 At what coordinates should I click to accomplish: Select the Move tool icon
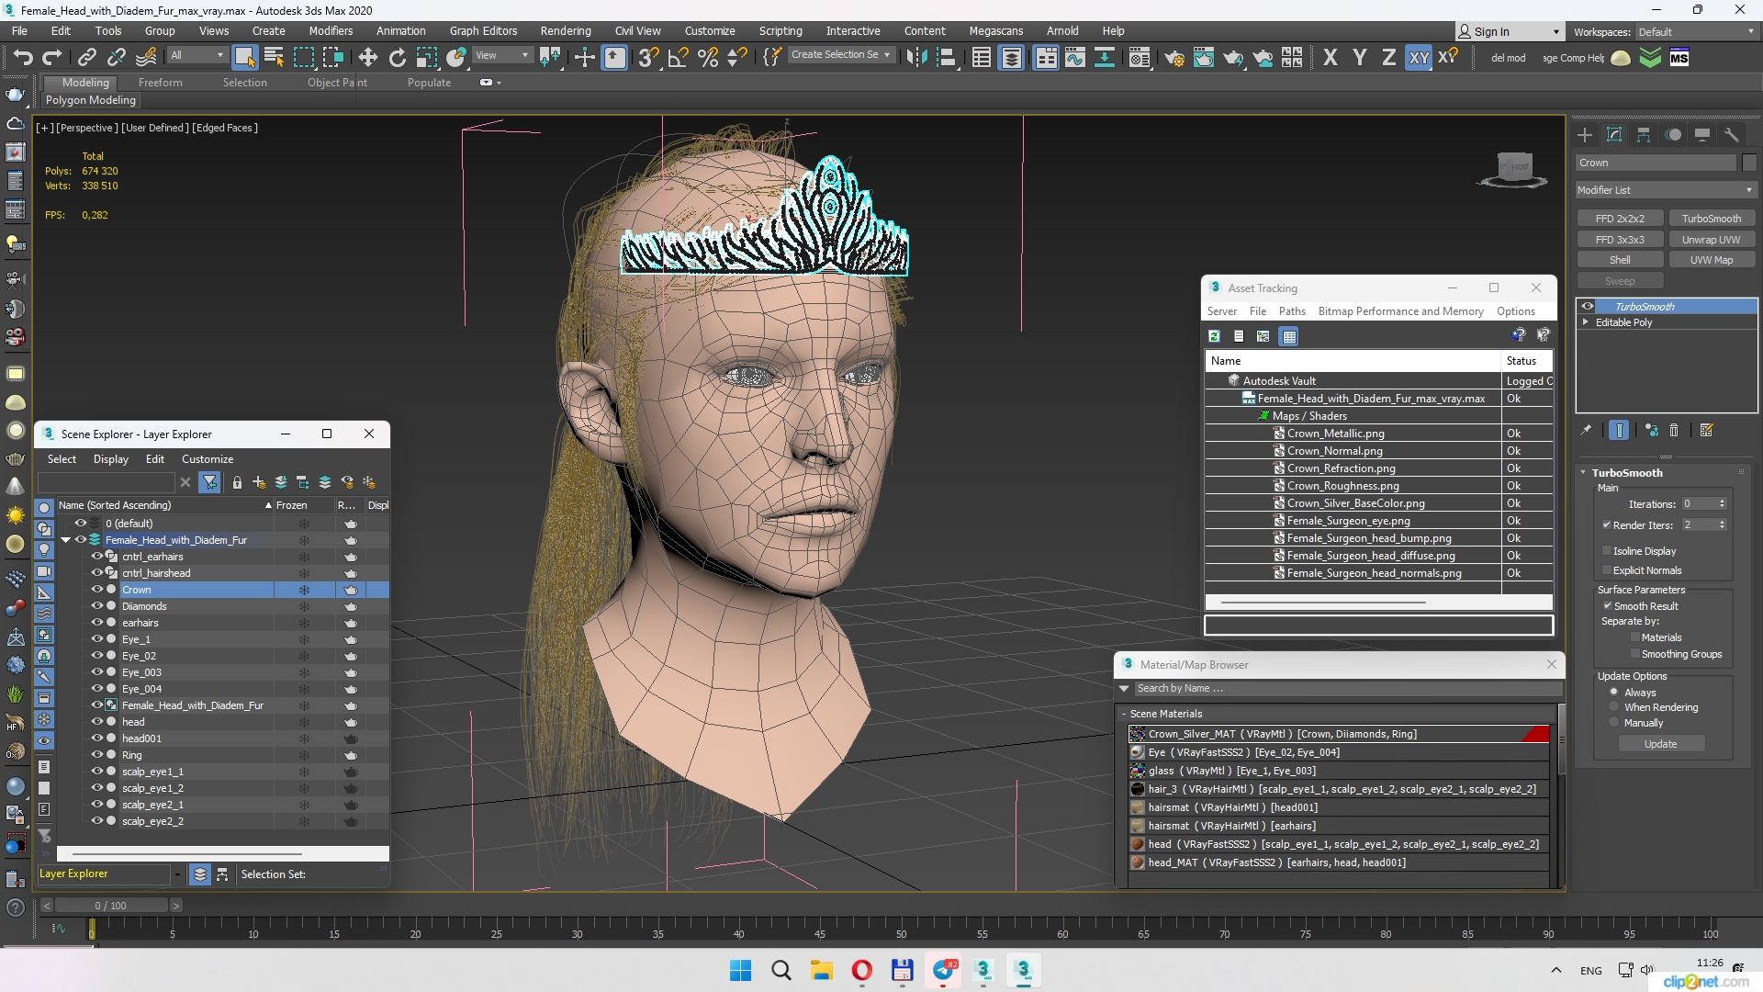click(x=368, y=58)
